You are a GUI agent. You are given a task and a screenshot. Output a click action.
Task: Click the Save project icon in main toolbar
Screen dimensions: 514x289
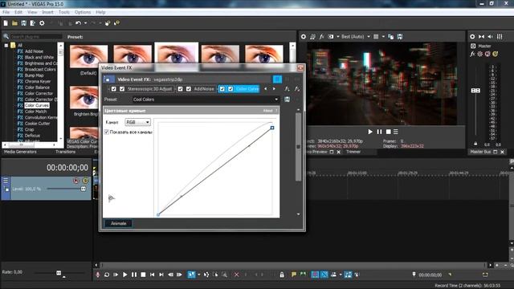(23, 23)
